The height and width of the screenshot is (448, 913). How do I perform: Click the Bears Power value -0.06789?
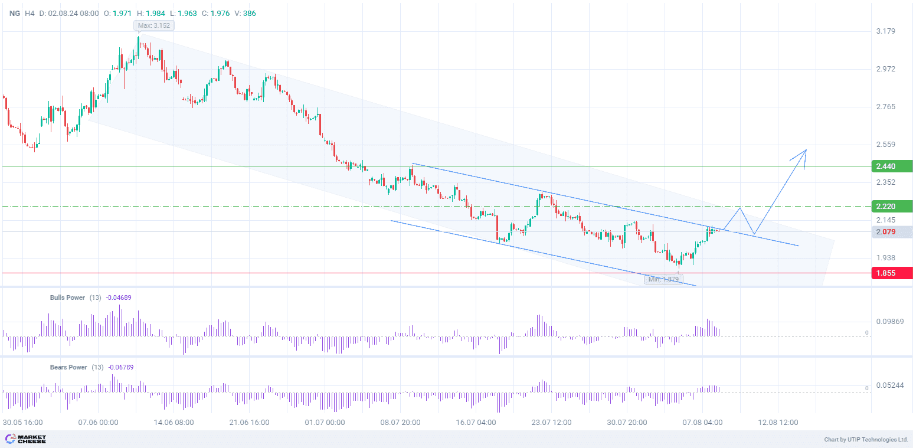point(120,367)
